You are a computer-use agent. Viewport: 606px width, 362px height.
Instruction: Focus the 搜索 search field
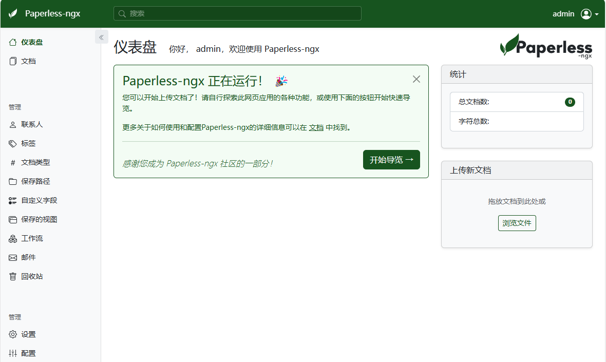237,13
